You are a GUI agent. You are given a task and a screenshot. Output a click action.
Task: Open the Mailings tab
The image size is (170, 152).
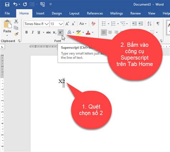pos(117,13)
